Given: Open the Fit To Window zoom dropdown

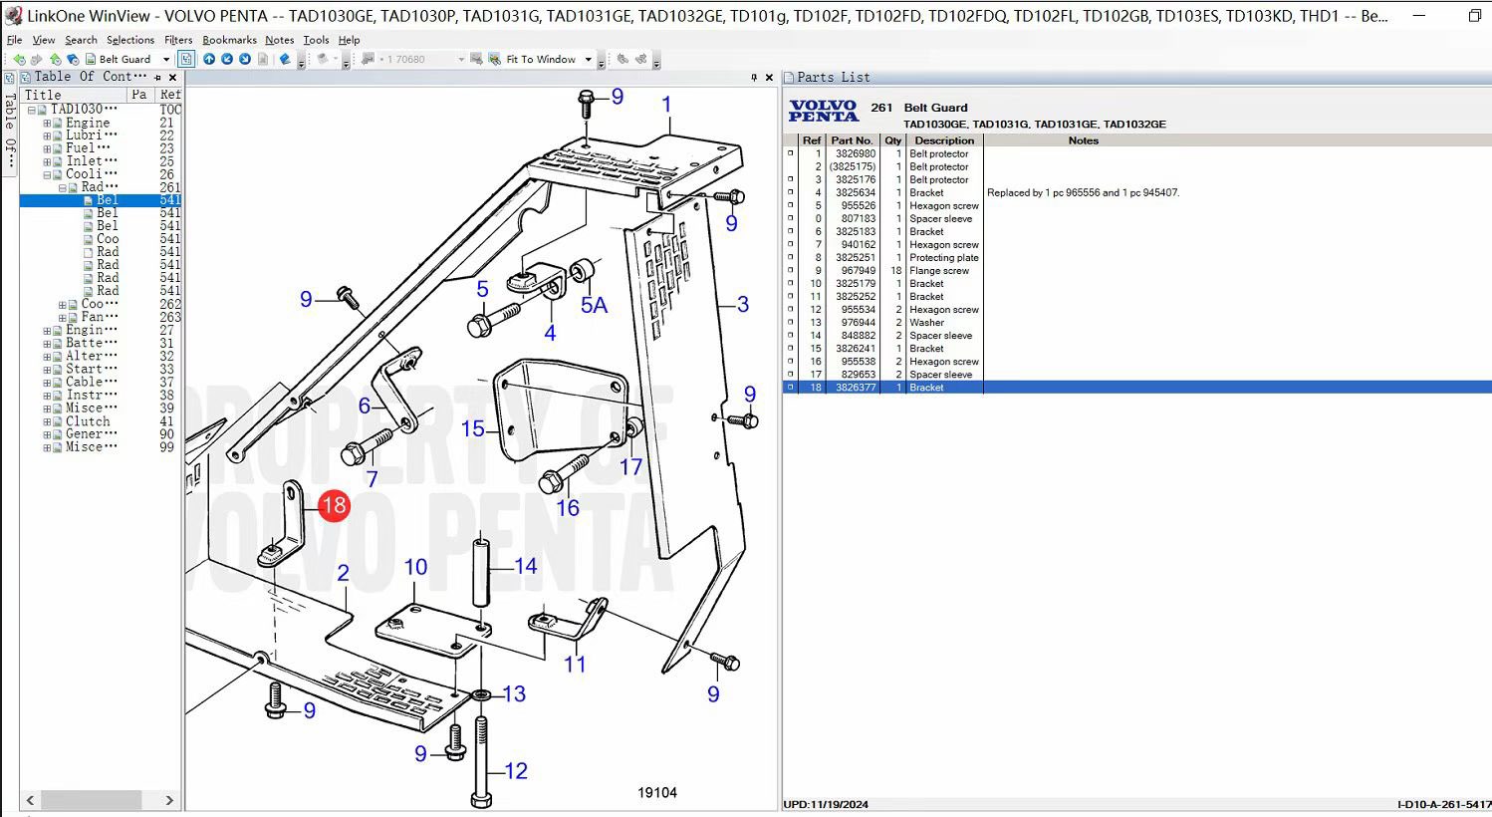Looking at the screenshot, I should (x=588, y=60).
